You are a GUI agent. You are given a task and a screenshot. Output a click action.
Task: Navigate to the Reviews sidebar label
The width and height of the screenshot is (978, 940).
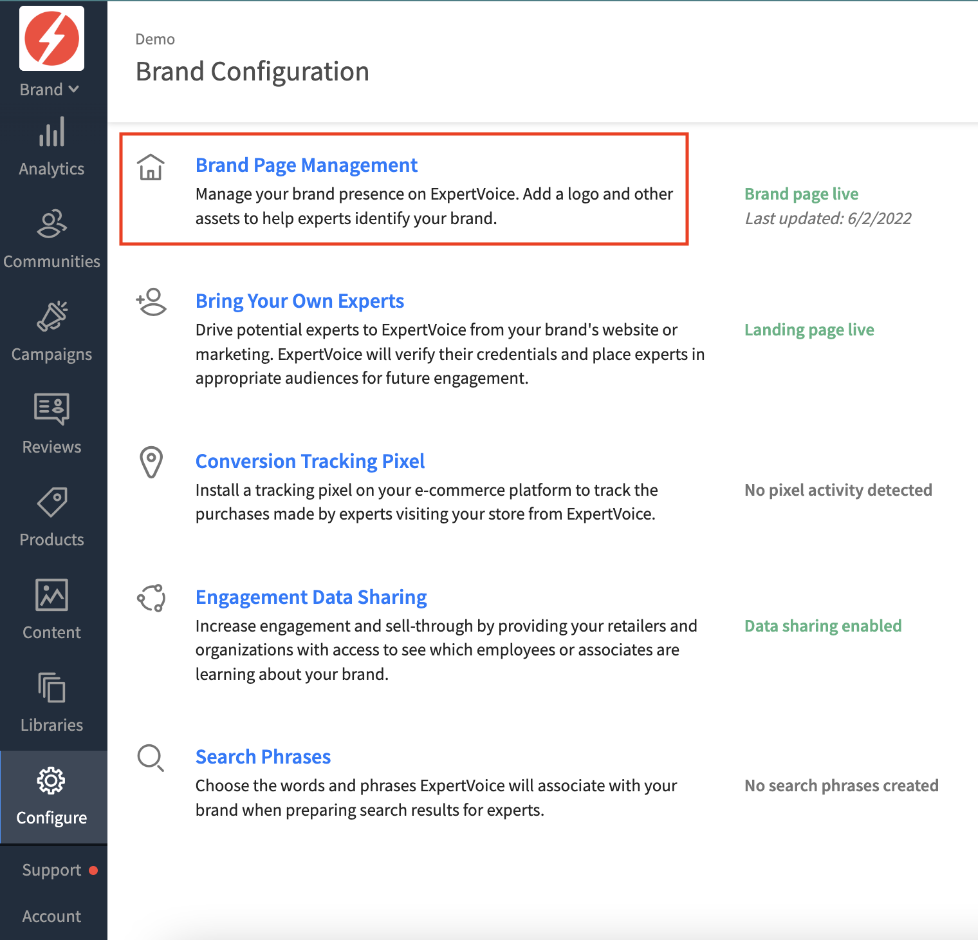pyautogui.click(x=51, y=447)
